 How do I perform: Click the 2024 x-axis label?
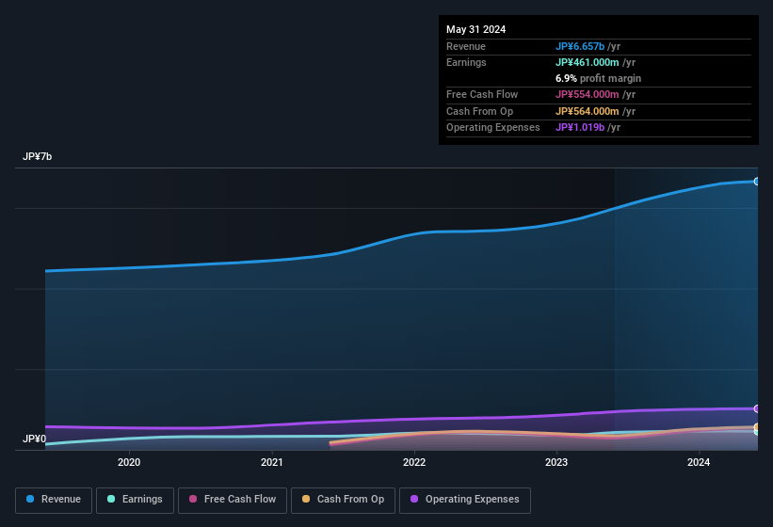699,462
